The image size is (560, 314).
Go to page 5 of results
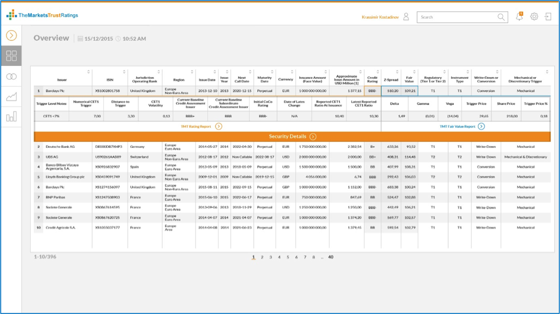pos(288,257)
